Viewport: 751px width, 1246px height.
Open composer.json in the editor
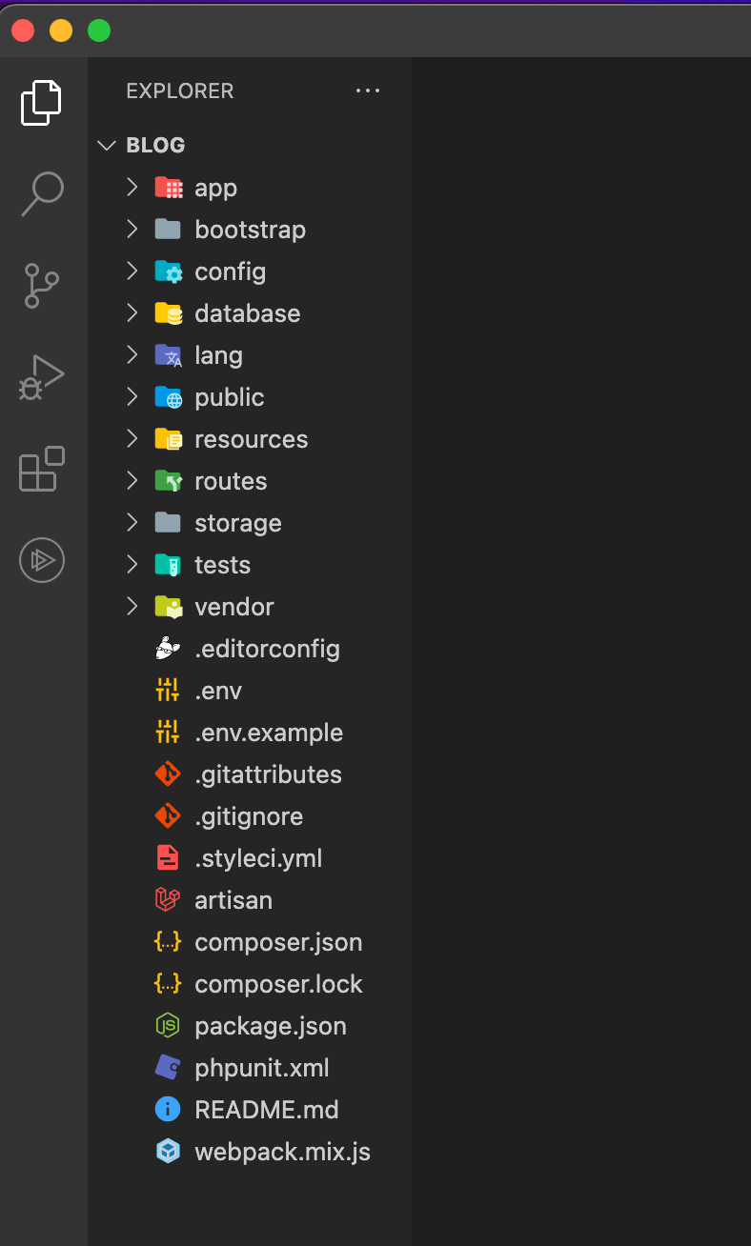(x=278, y=942)
